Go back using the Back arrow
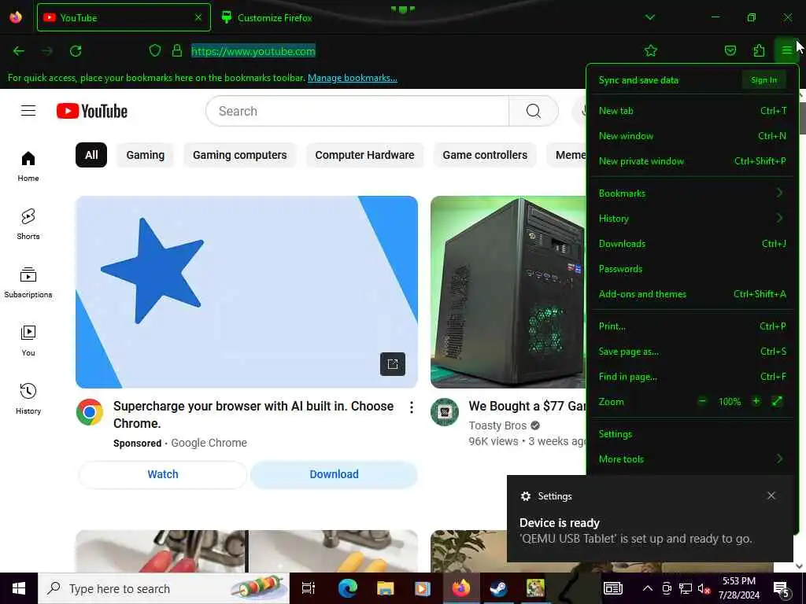The height and width of the screenshot is (604, 806). 19,51
